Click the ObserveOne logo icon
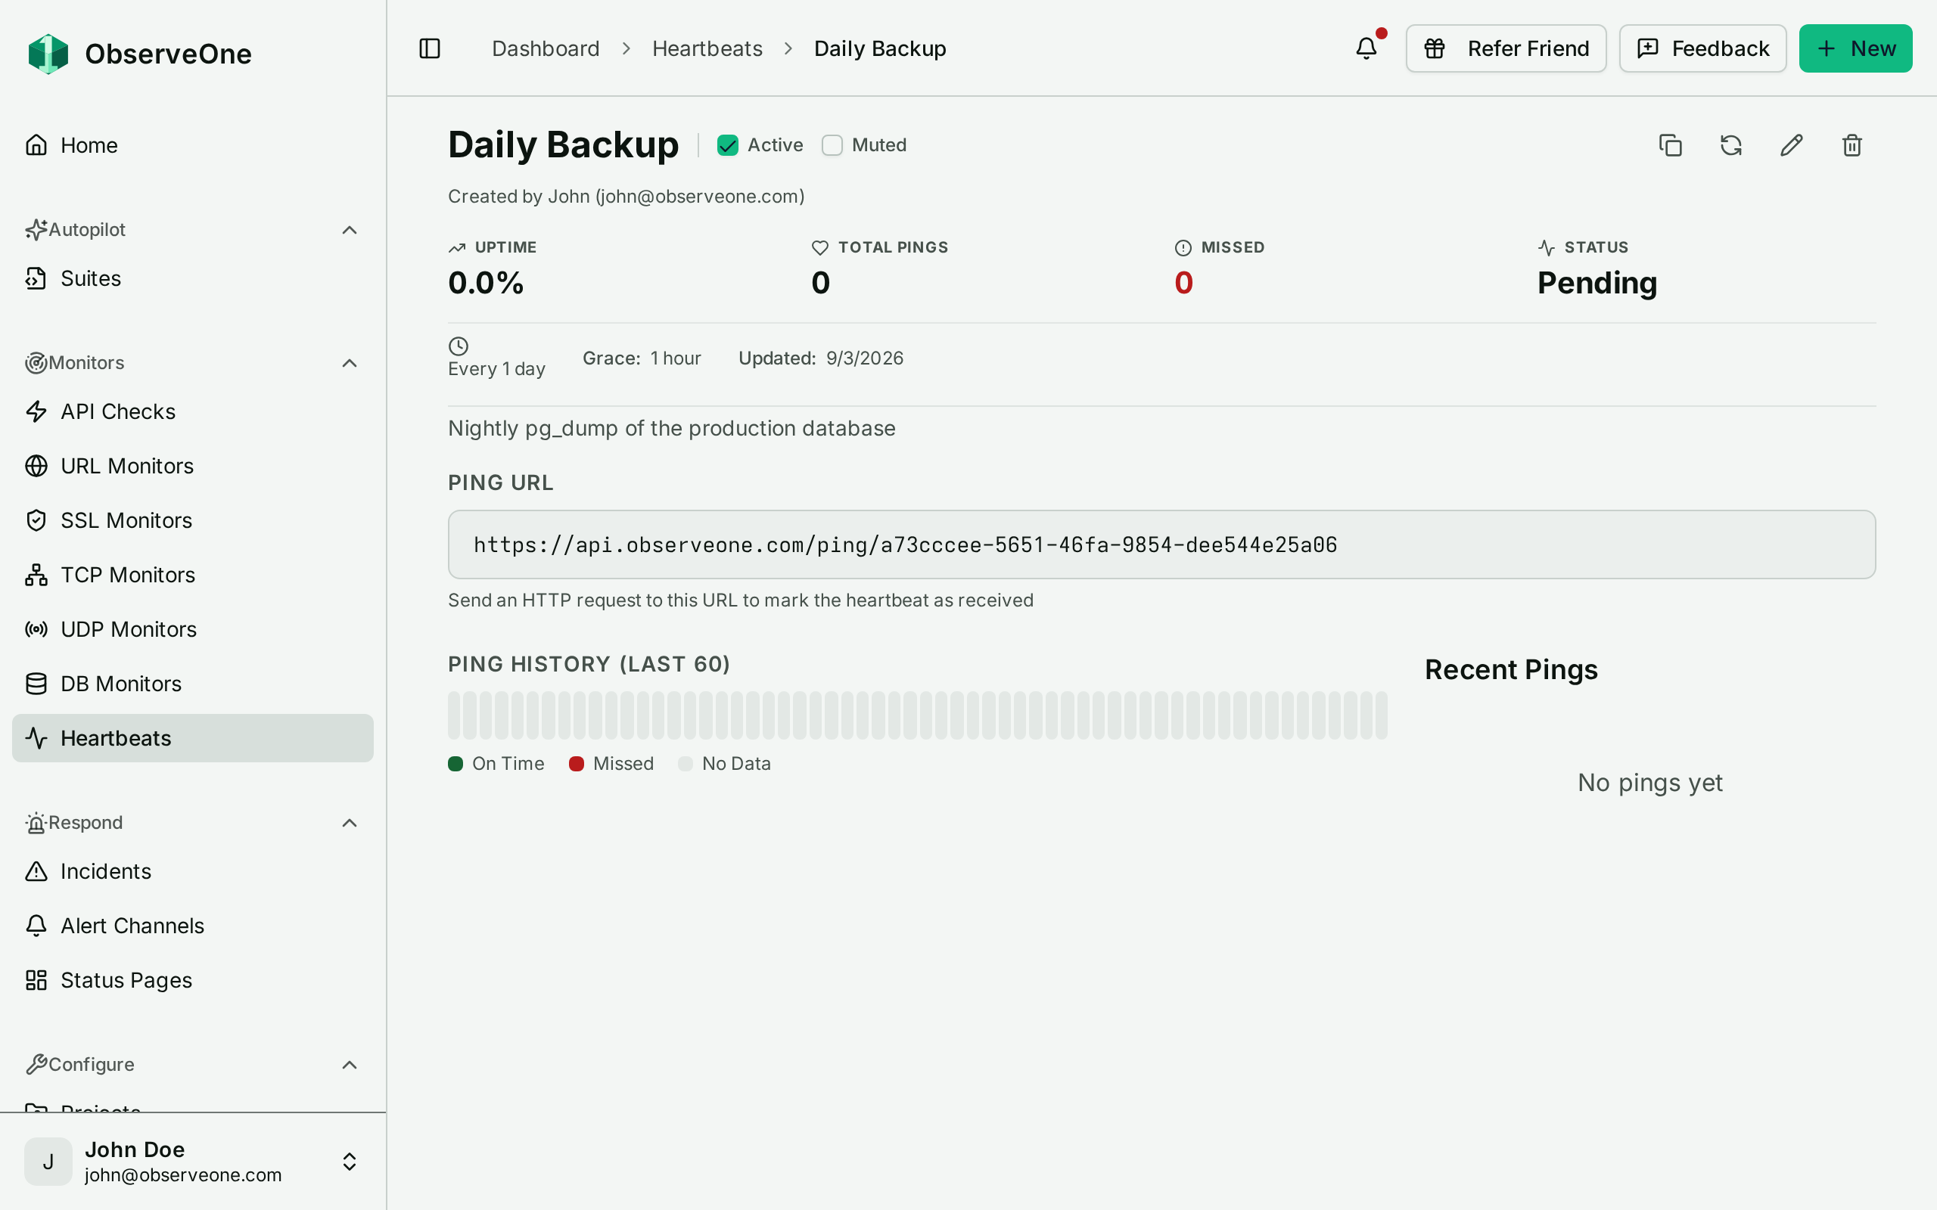This screenshot has width=1937, height=1210. point(48,54)
